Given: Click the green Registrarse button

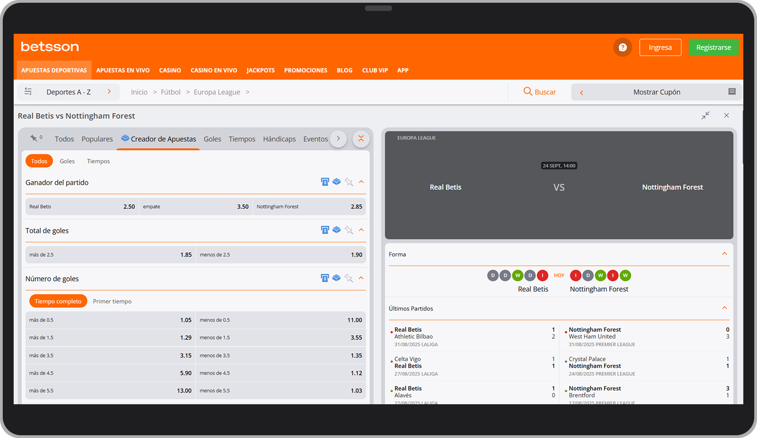Looking at the screenshot, I should (713, 47).
